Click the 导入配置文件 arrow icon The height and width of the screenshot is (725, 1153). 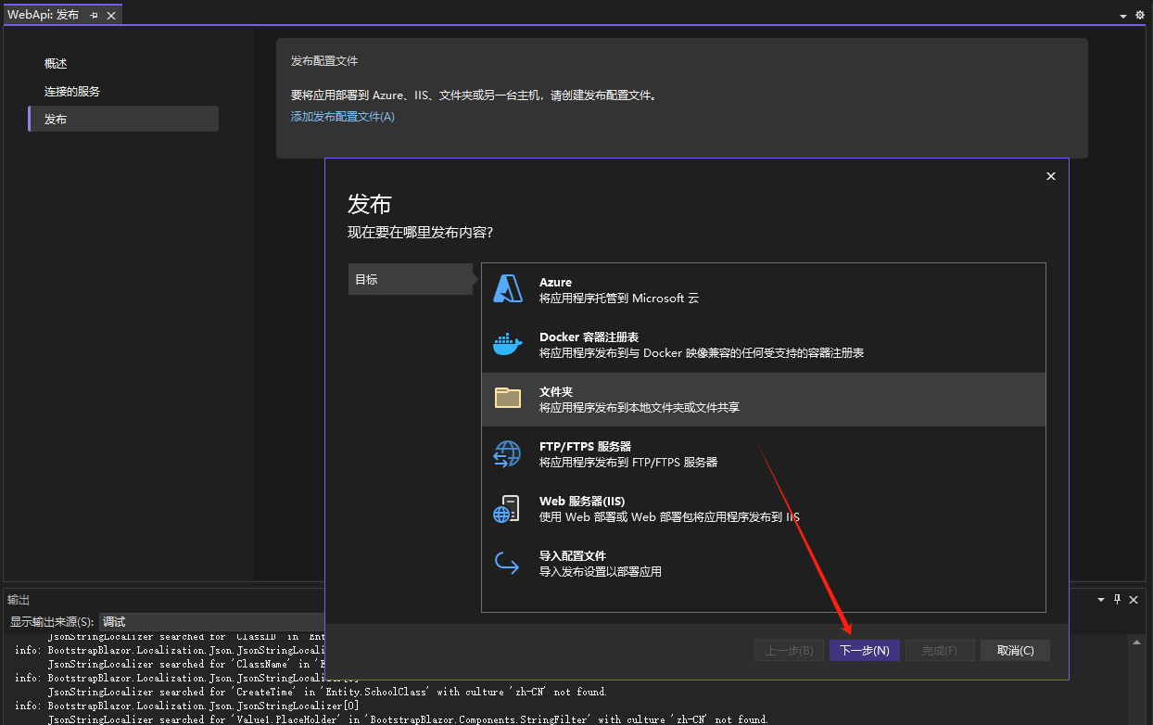click(x=507, y=563)
